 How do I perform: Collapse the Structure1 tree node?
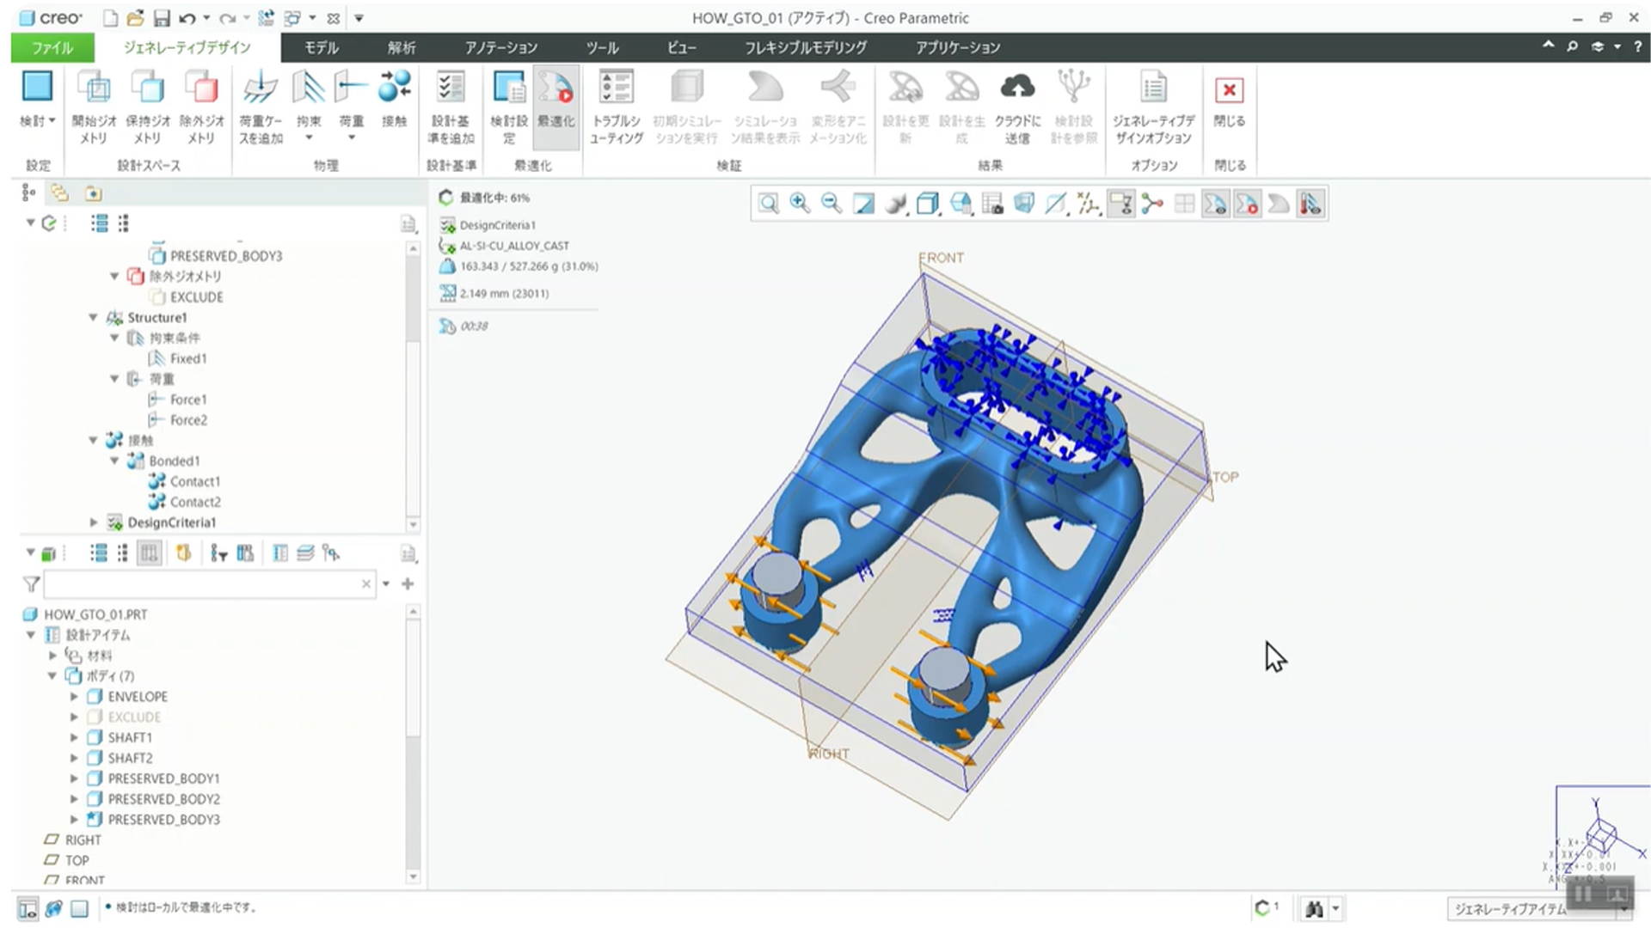click(x=94, y=318)
